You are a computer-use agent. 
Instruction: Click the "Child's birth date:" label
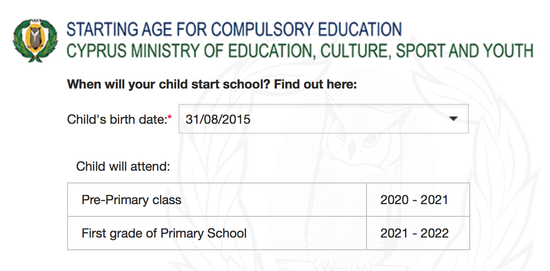pyautogui.click(x=117, y=119)
